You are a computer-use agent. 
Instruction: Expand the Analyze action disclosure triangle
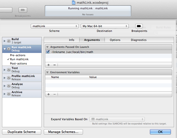click(x=5, y=86)
